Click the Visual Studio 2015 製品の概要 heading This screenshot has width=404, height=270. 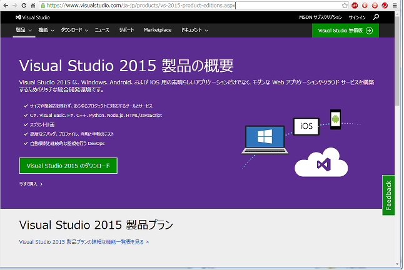click(x=126, y=66)
